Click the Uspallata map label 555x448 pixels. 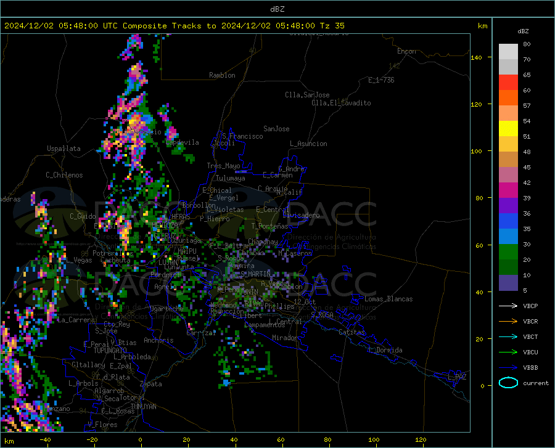pos(64,149)
